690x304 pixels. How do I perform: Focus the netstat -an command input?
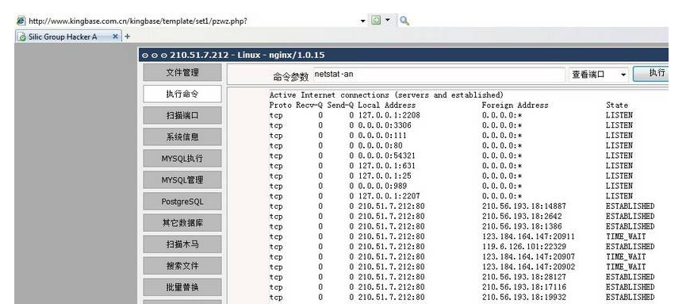click(439, 75)
